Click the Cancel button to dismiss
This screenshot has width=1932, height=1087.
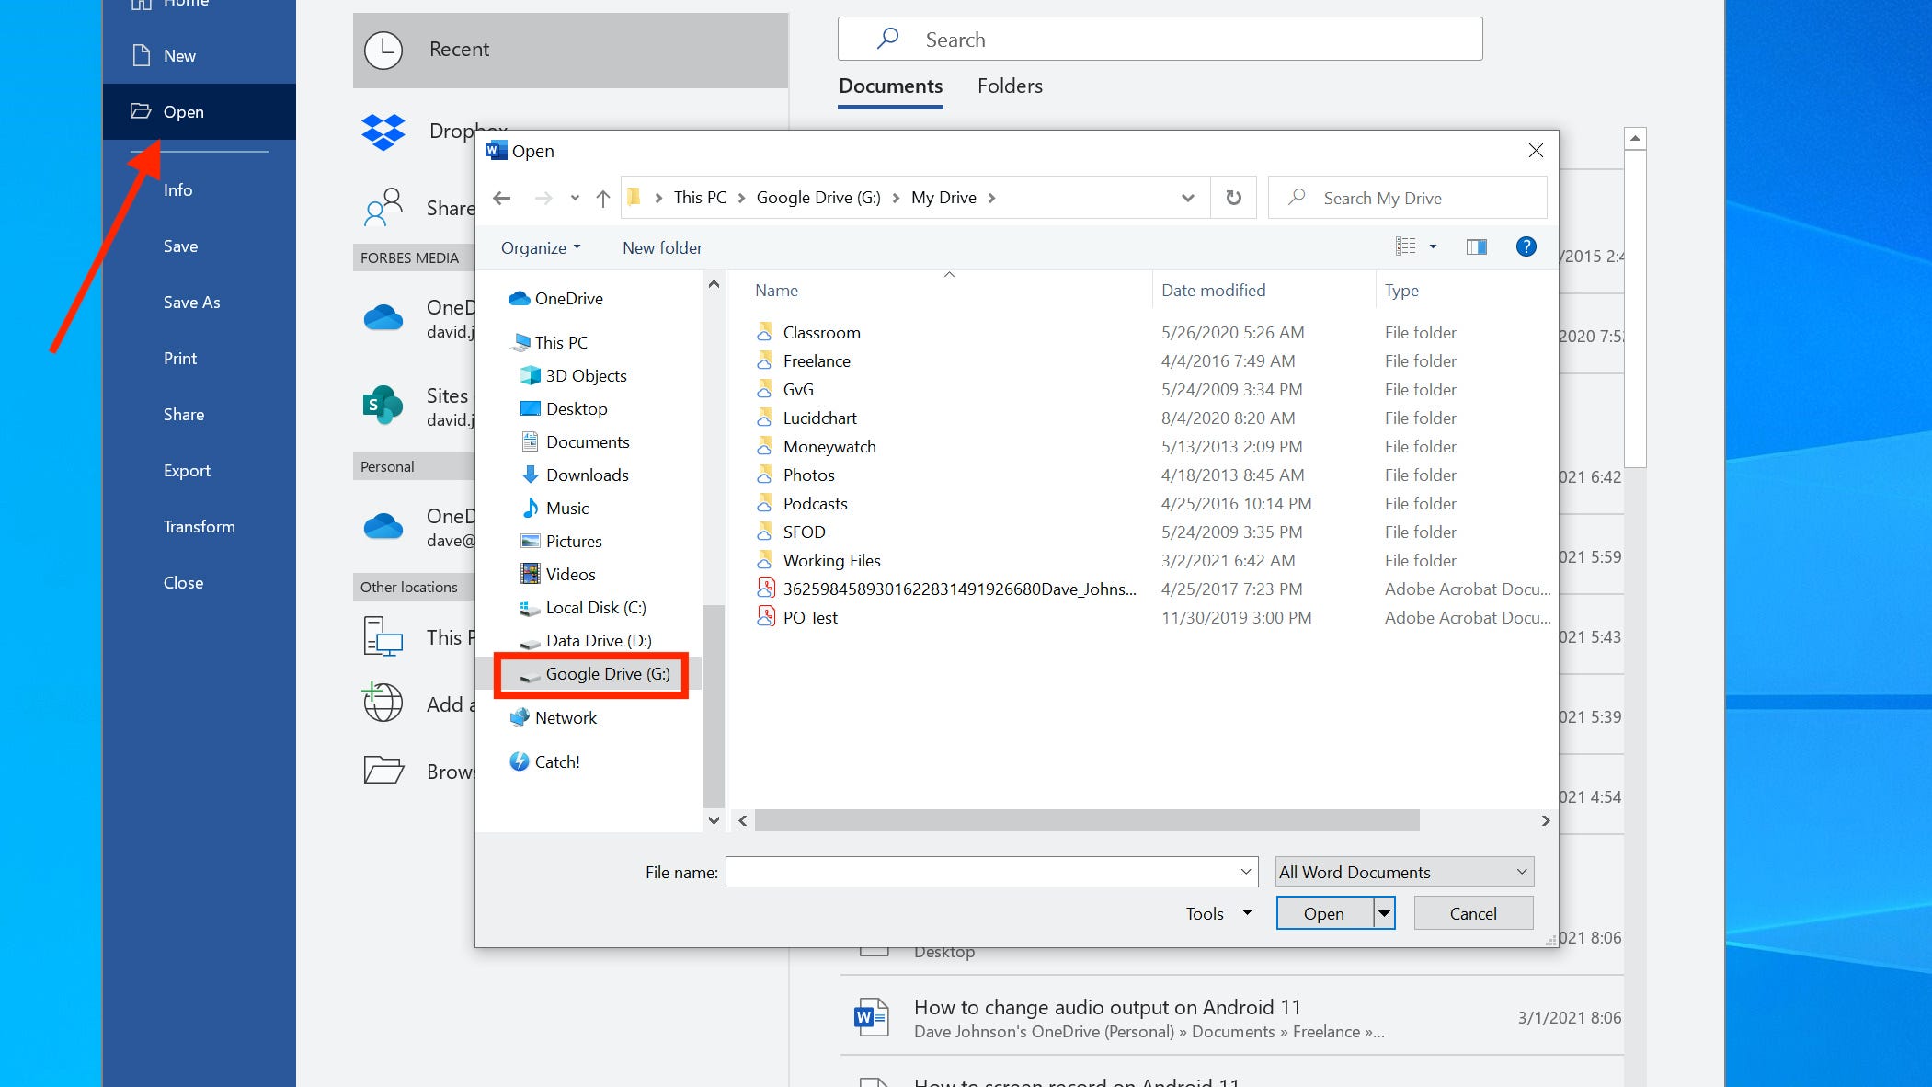pyautogui.click(x=1473, y=911)
